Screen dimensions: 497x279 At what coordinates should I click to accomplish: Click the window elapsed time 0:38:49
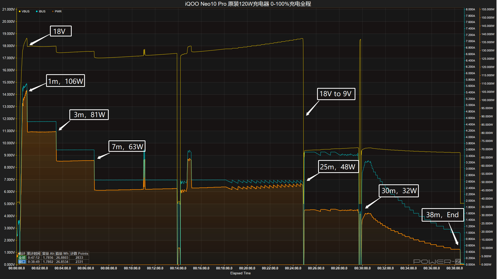click(34, 262)
